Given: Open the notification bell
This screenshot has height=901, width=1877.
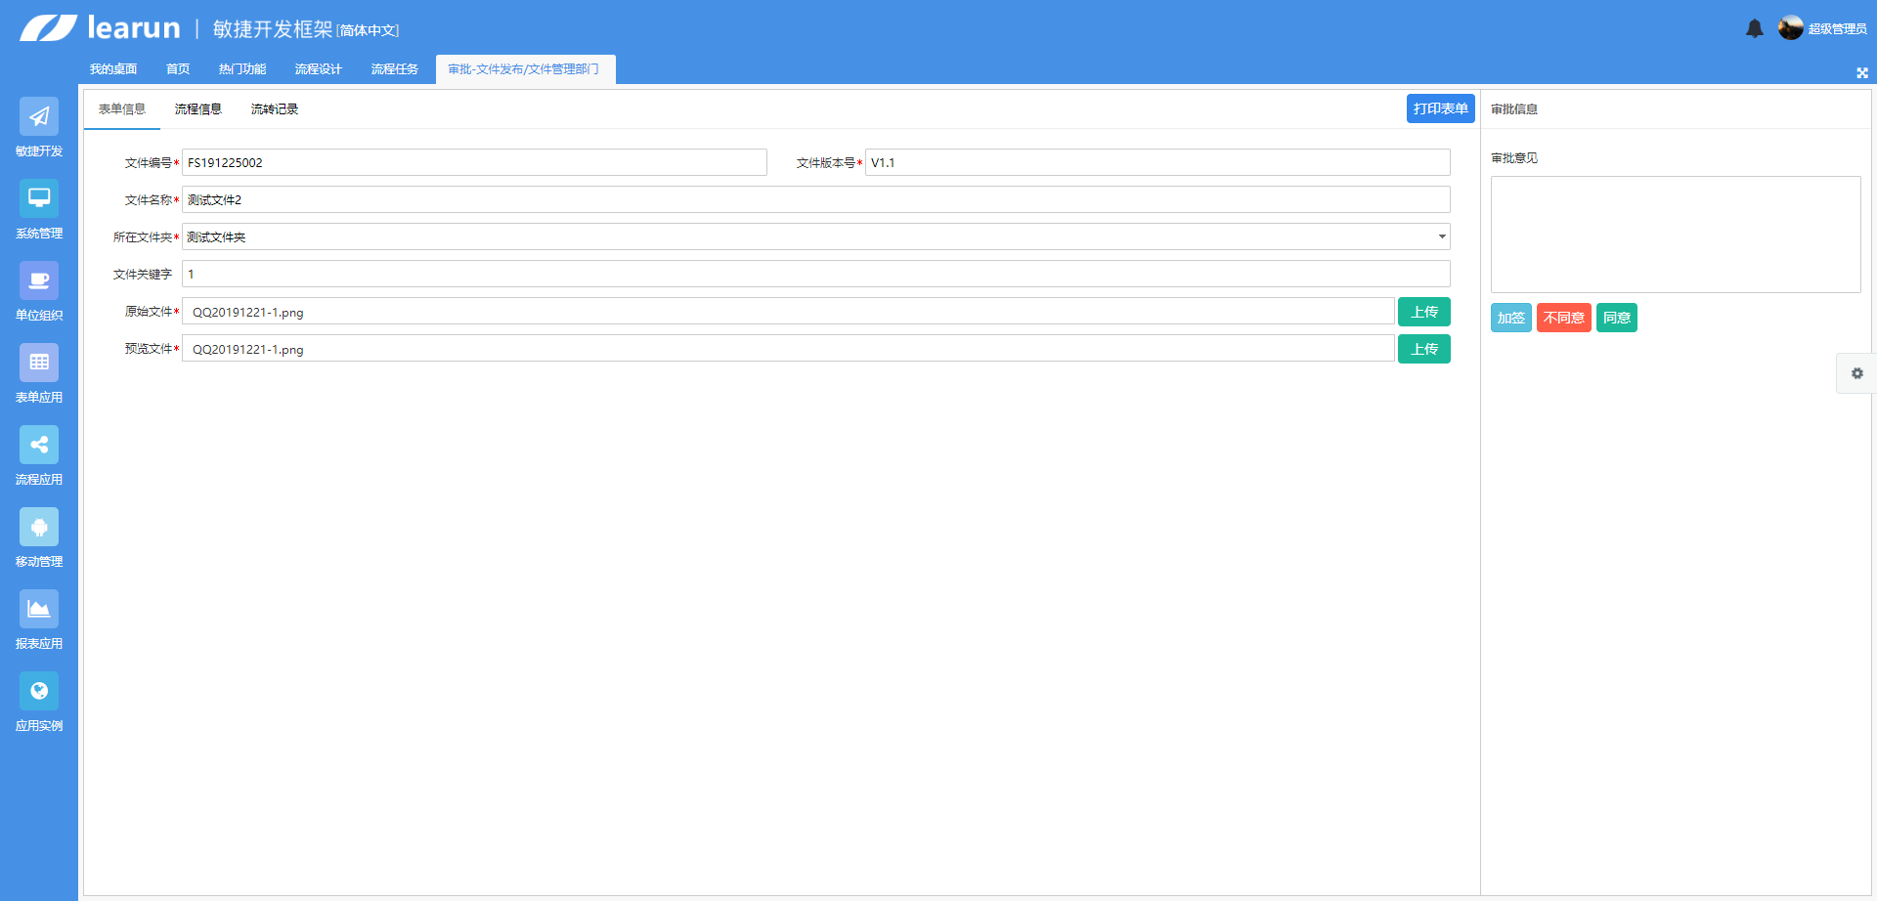Looking at the screenshot, I should coord(1755,28).
